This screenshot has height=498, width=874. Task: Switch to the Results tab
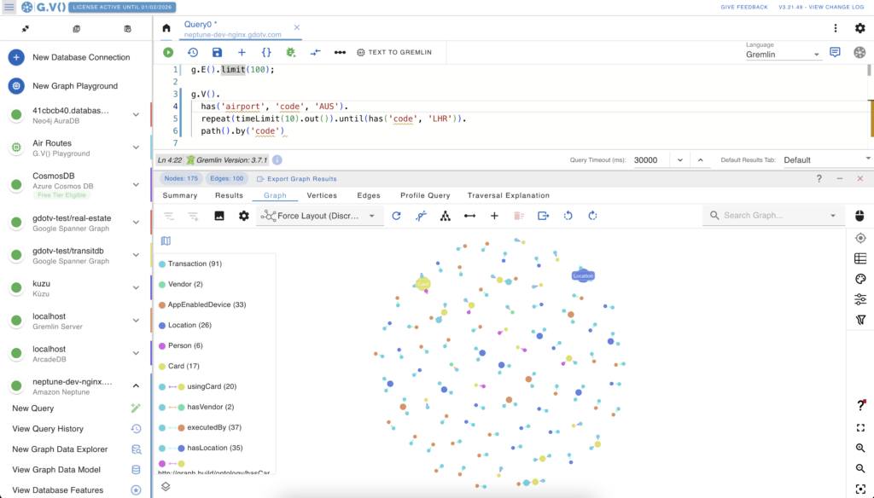[x=229, y=195]
